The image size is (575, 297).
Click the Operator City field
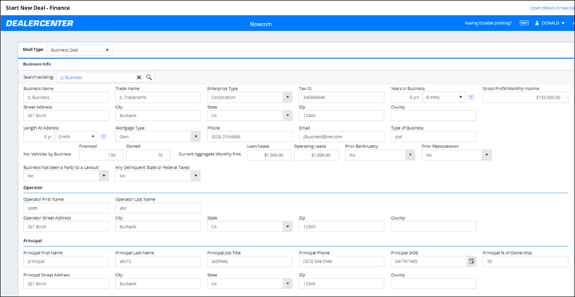(x=157, y=226)
